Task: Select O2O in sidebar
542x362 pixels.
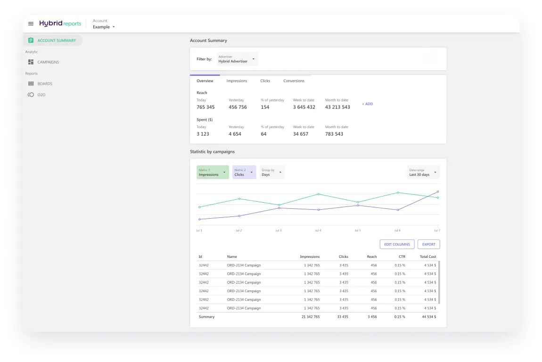Action: [41, 95]
